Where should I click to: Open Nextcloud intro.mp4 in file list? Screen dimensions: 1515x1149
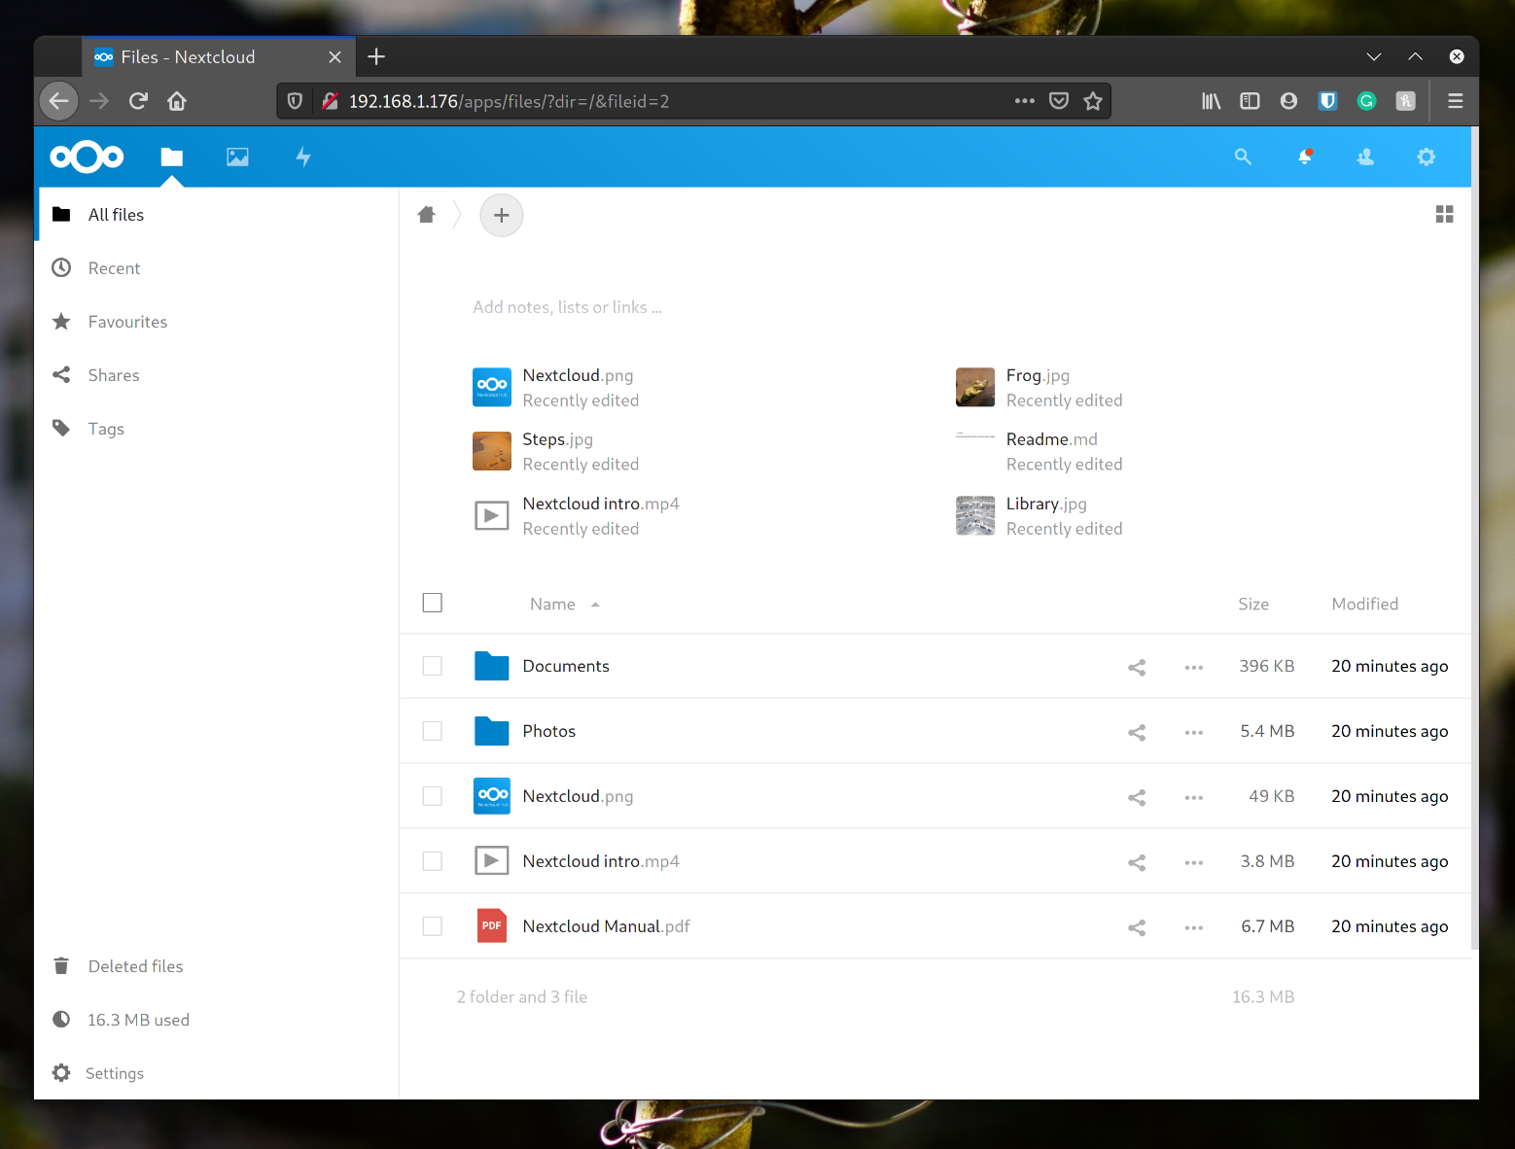[601, 861]
